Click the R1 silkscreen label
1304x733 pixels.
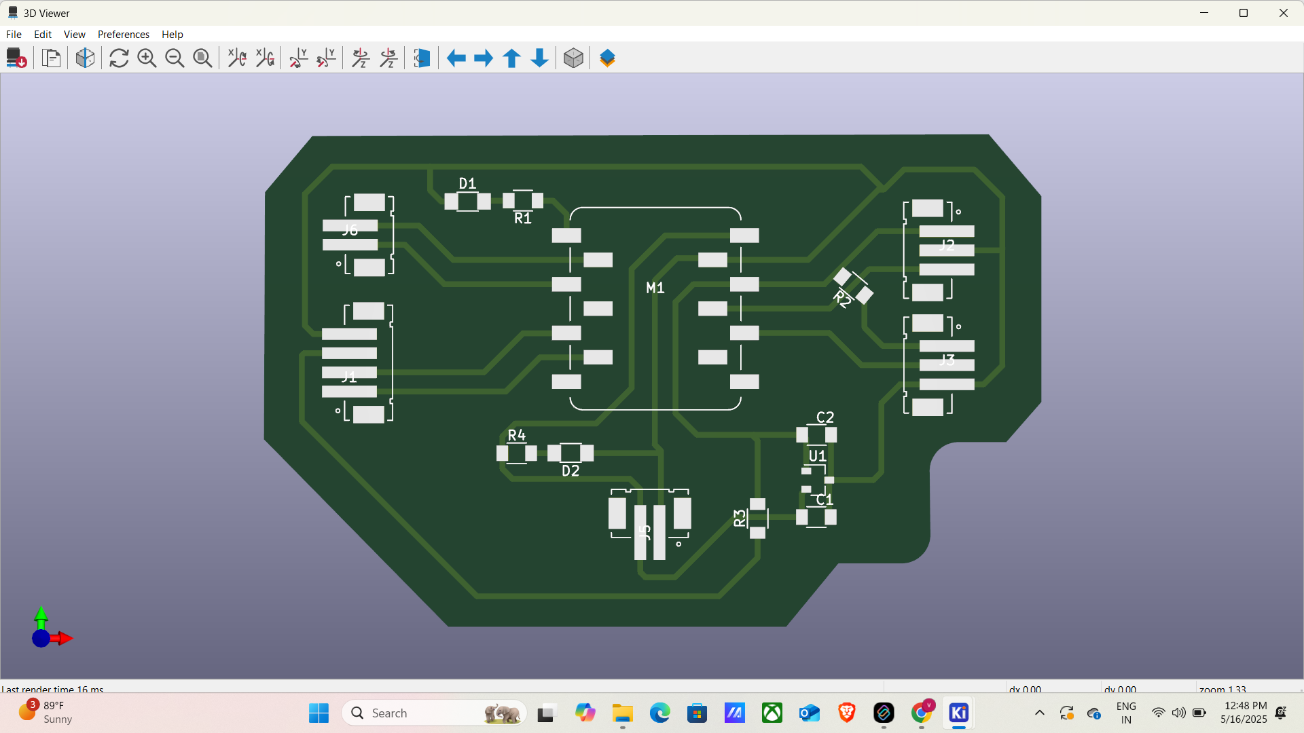point(523,218)
